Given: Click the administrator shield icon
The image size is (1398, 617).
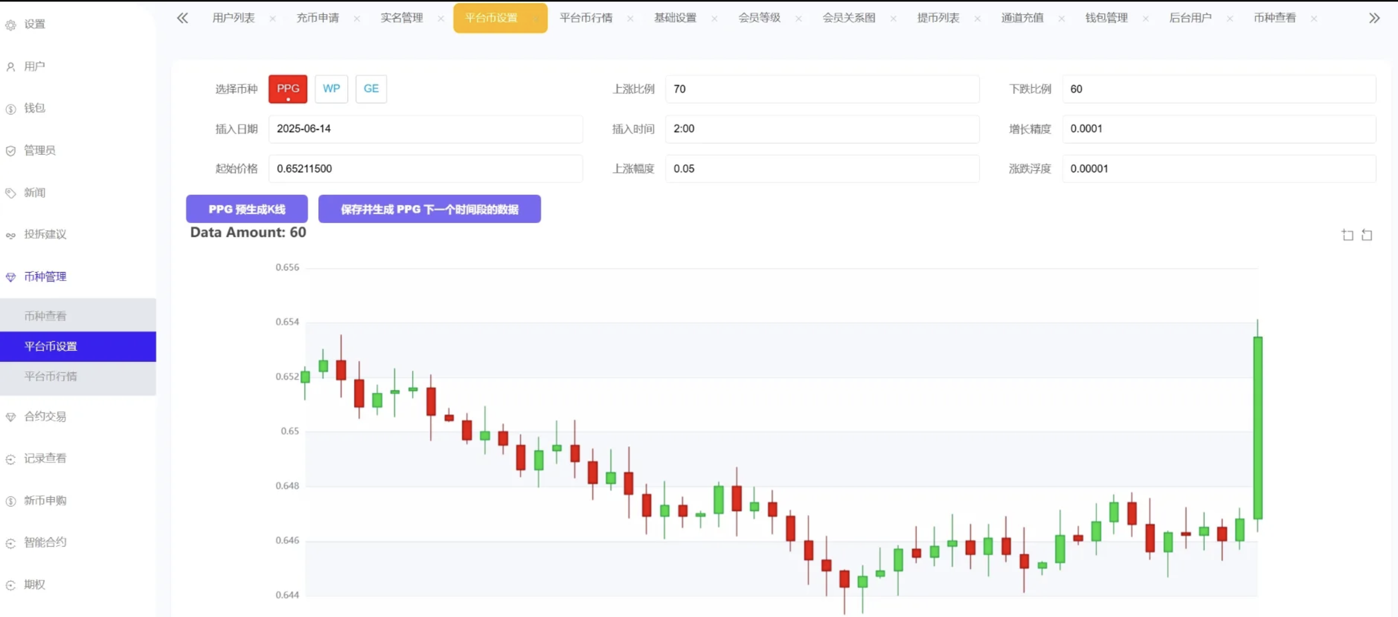Looking at the screenshot, I should coord(11,151).
